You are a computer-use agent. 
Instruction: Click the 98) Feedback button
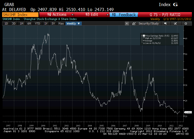coord(124,15)
